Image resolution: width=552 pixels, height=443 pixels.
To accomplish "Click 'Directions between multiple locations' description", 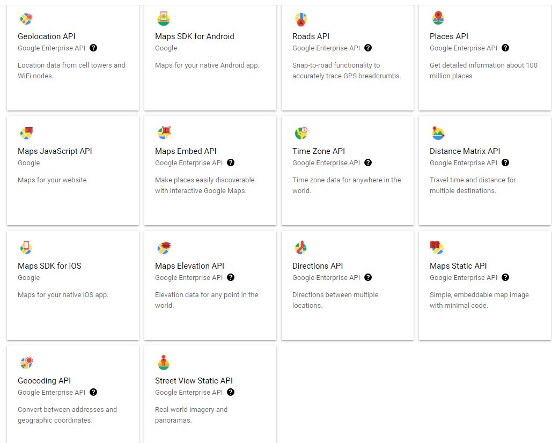I will coord(335,300).
